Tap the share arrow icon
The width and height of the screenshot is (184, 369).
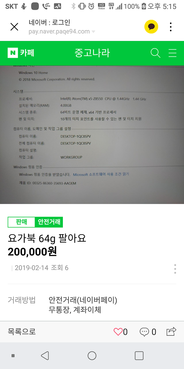[171, 331]
